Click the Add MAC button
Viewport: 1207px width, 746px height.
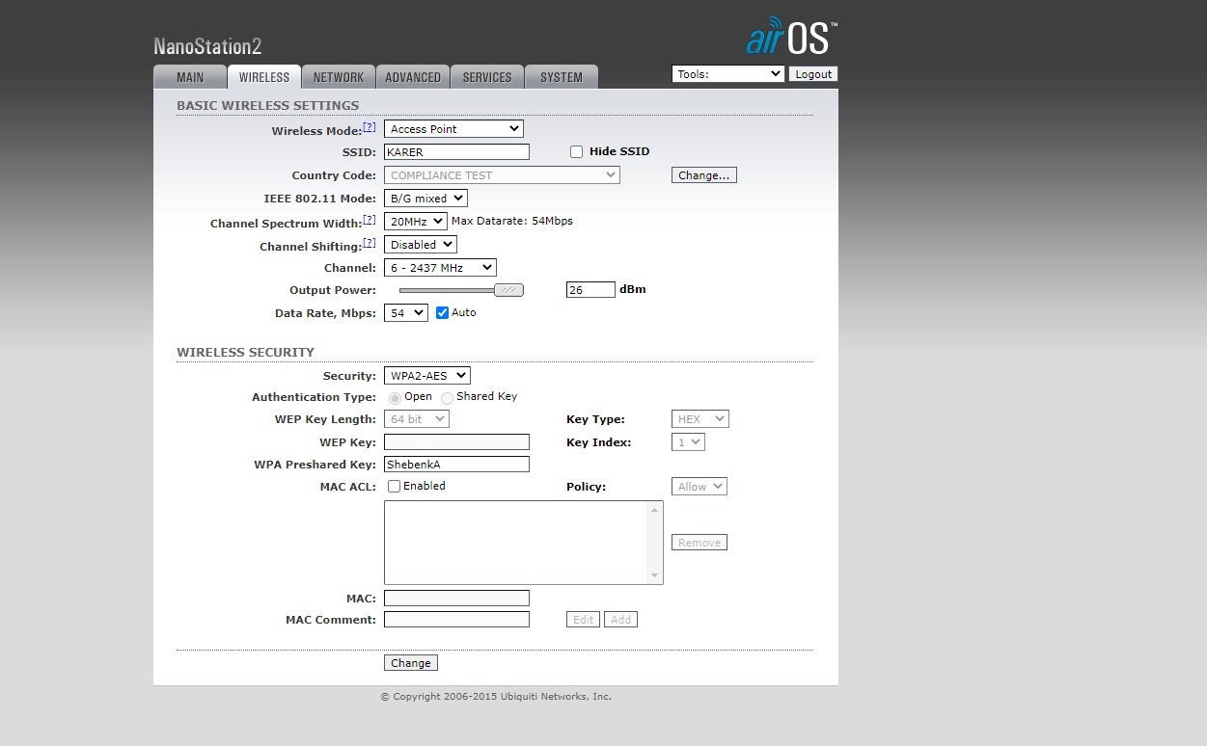point(620,620)
